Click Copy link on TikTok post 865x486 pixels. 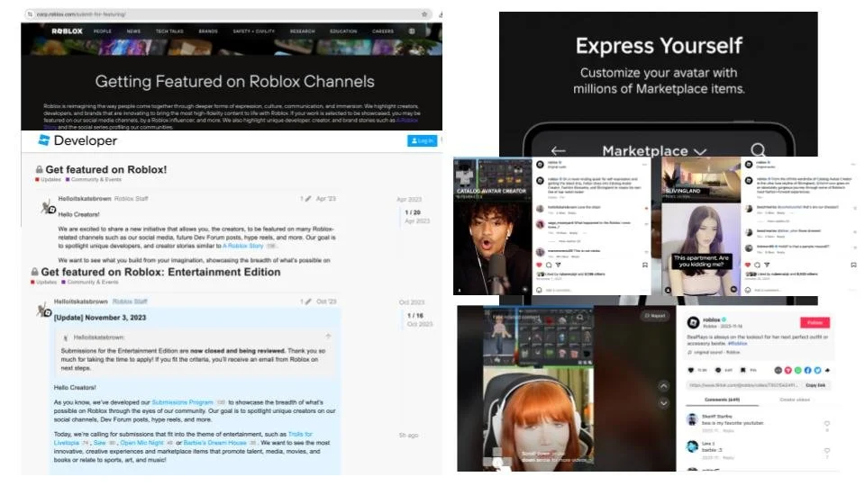[815, 385]
